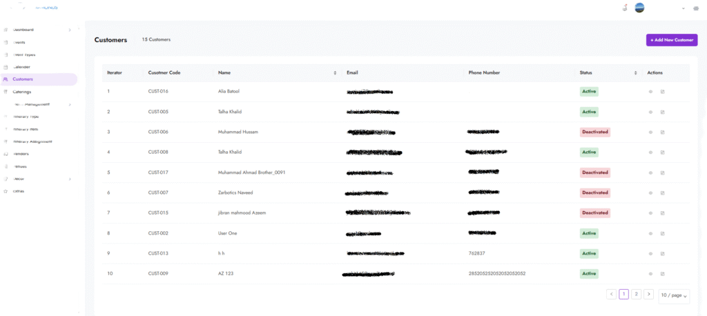Image resolution: width=707 pixels, height=316 pixels.
Task: Click the eye icon for CUST-005 row
Action: (x=650, y=112)
